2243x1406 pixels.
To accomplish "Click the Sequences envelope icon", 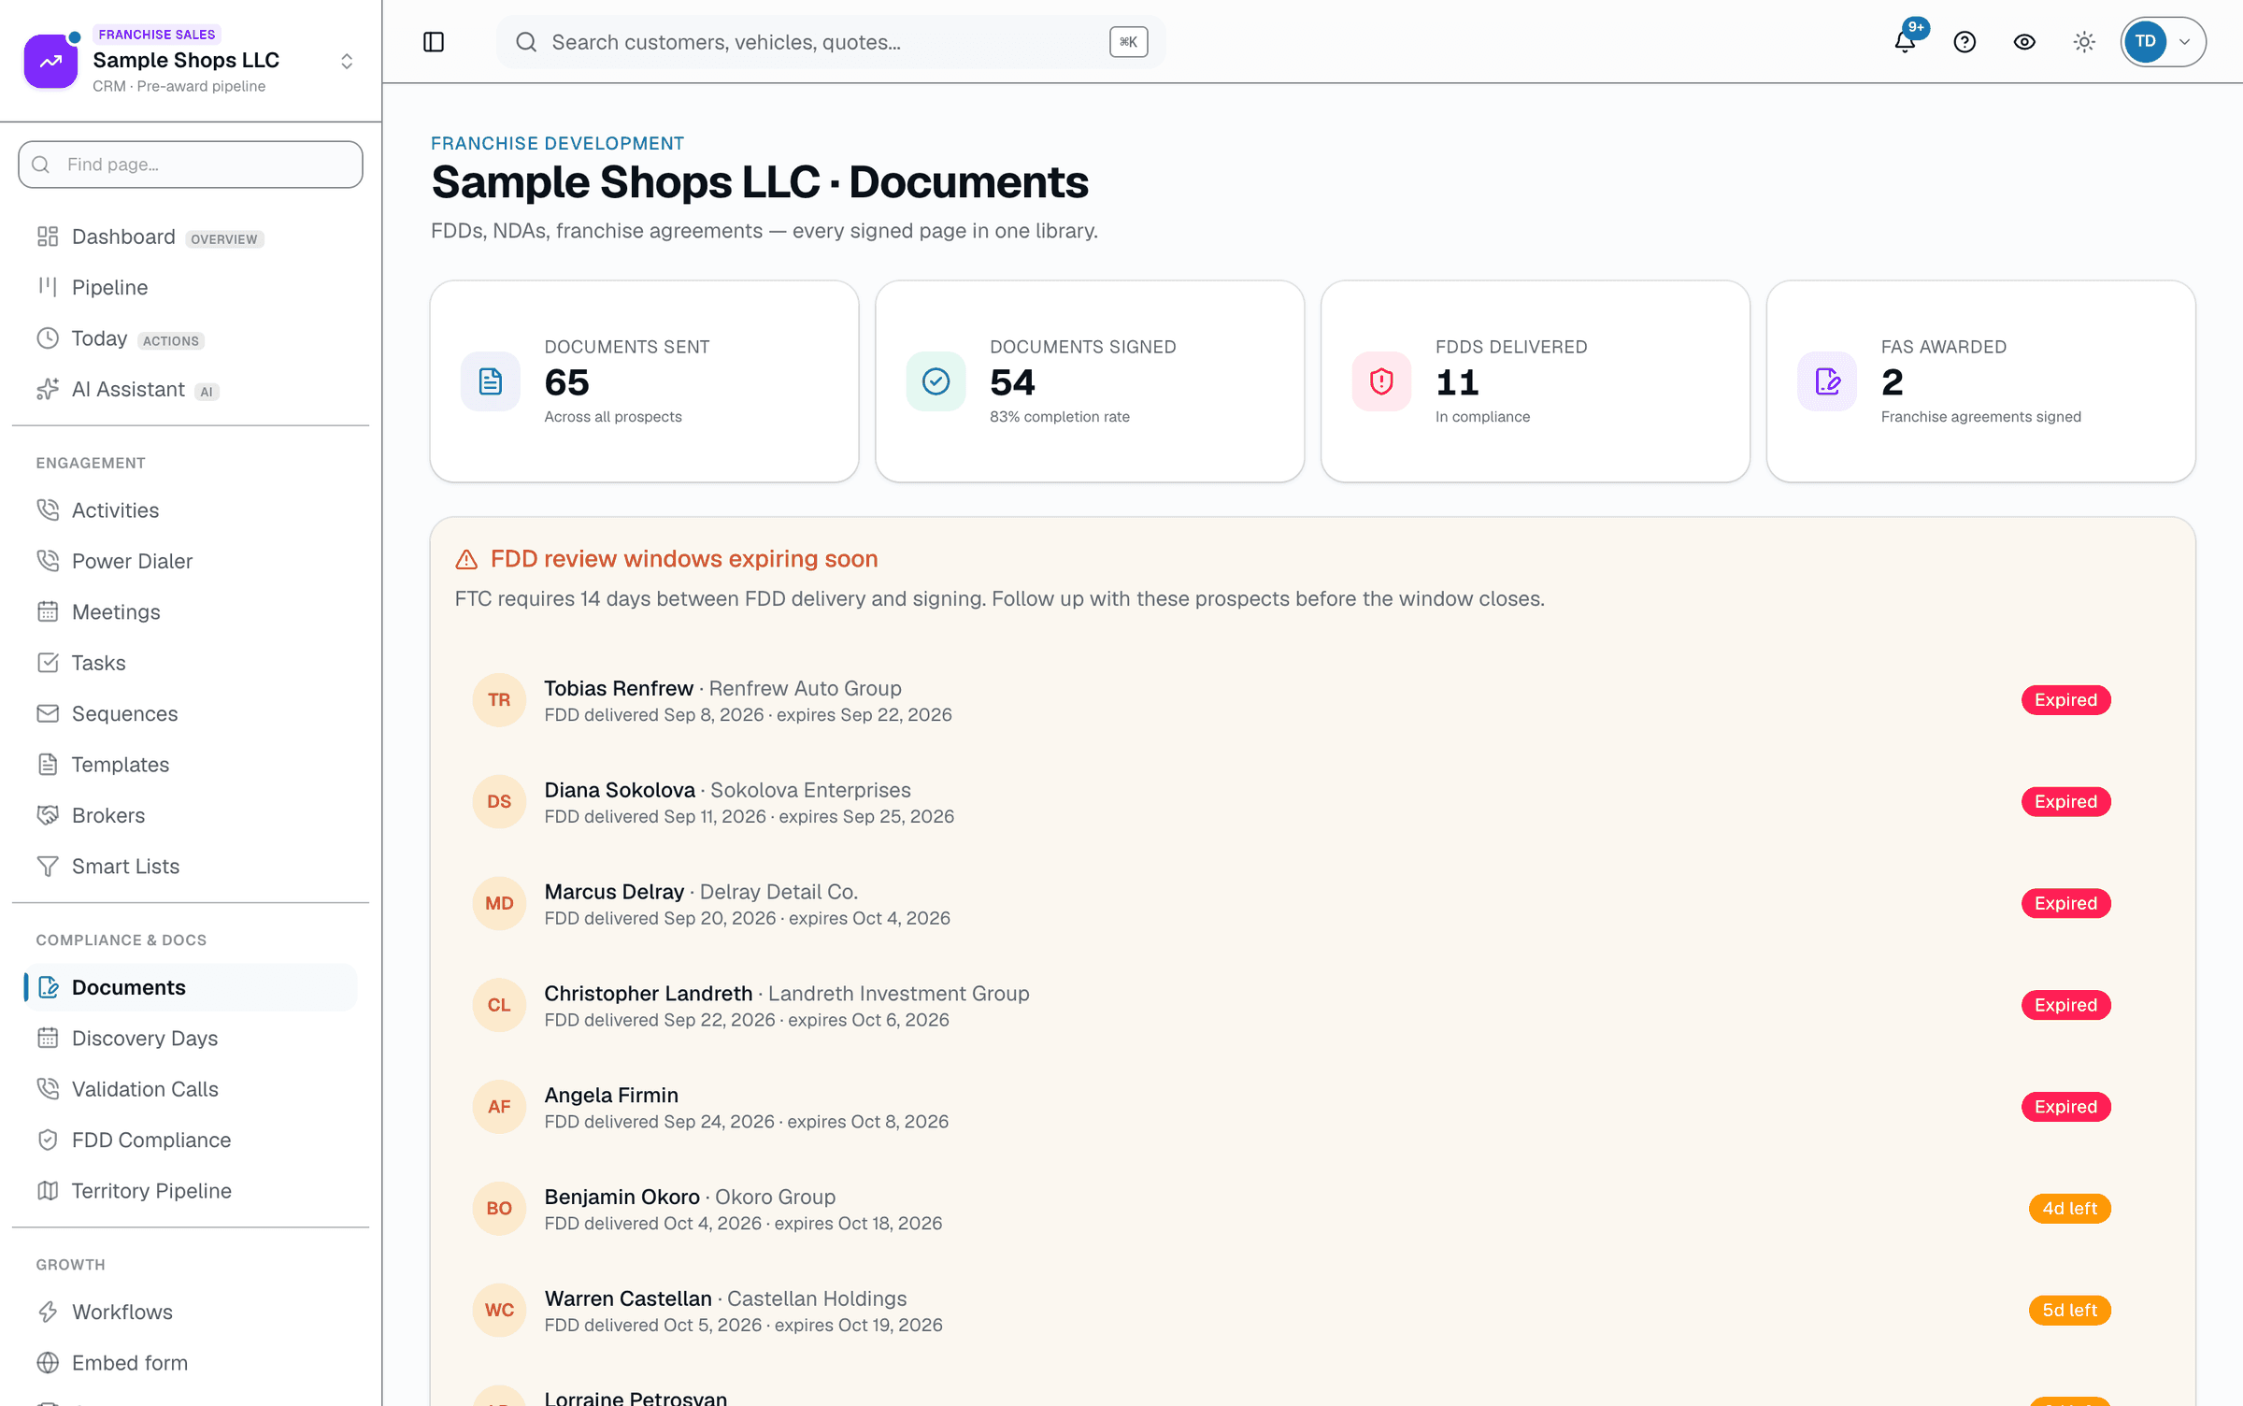I will [48, 714].
